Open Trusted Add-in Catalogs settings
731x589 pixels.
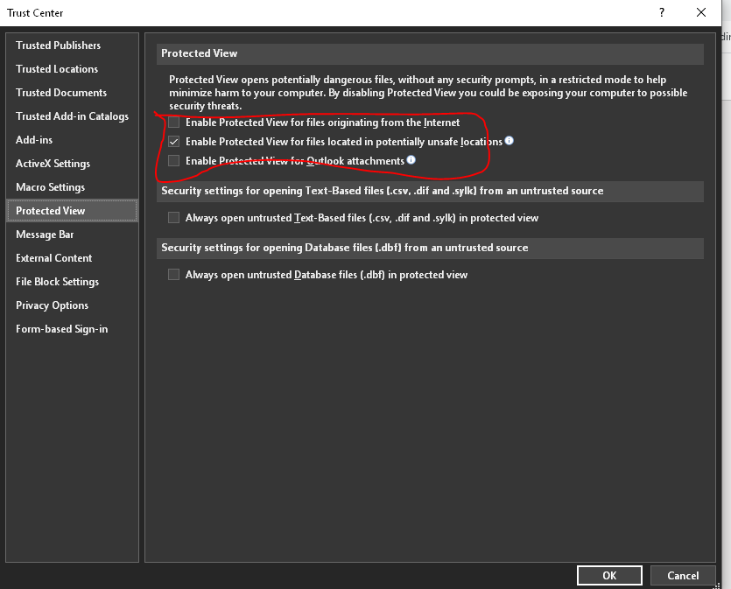coord(72,116)
